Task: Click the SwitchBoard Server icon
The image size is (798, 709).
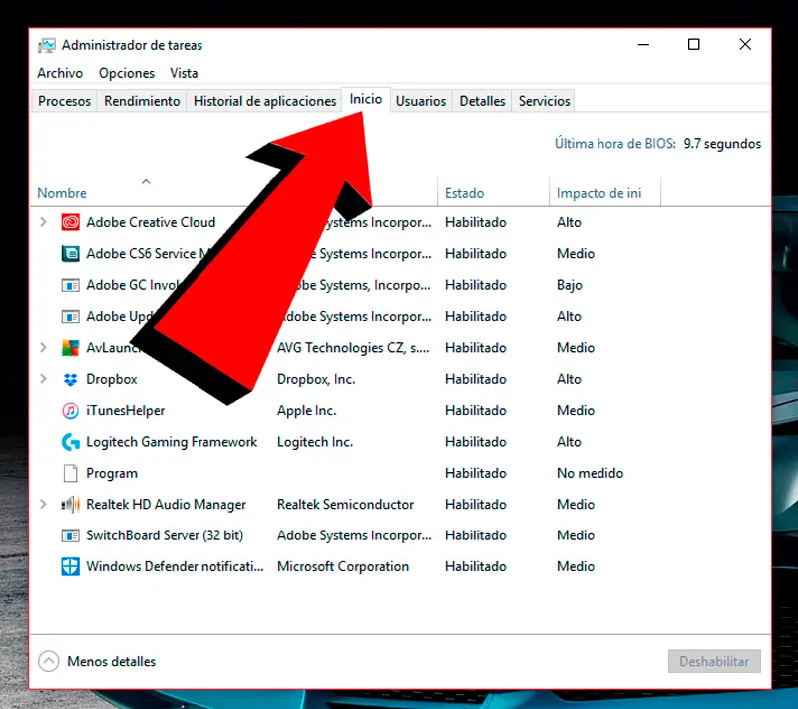Action: (70, 535)
